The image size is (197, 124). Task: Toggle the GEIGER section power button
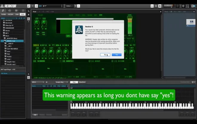pos(112,61)
